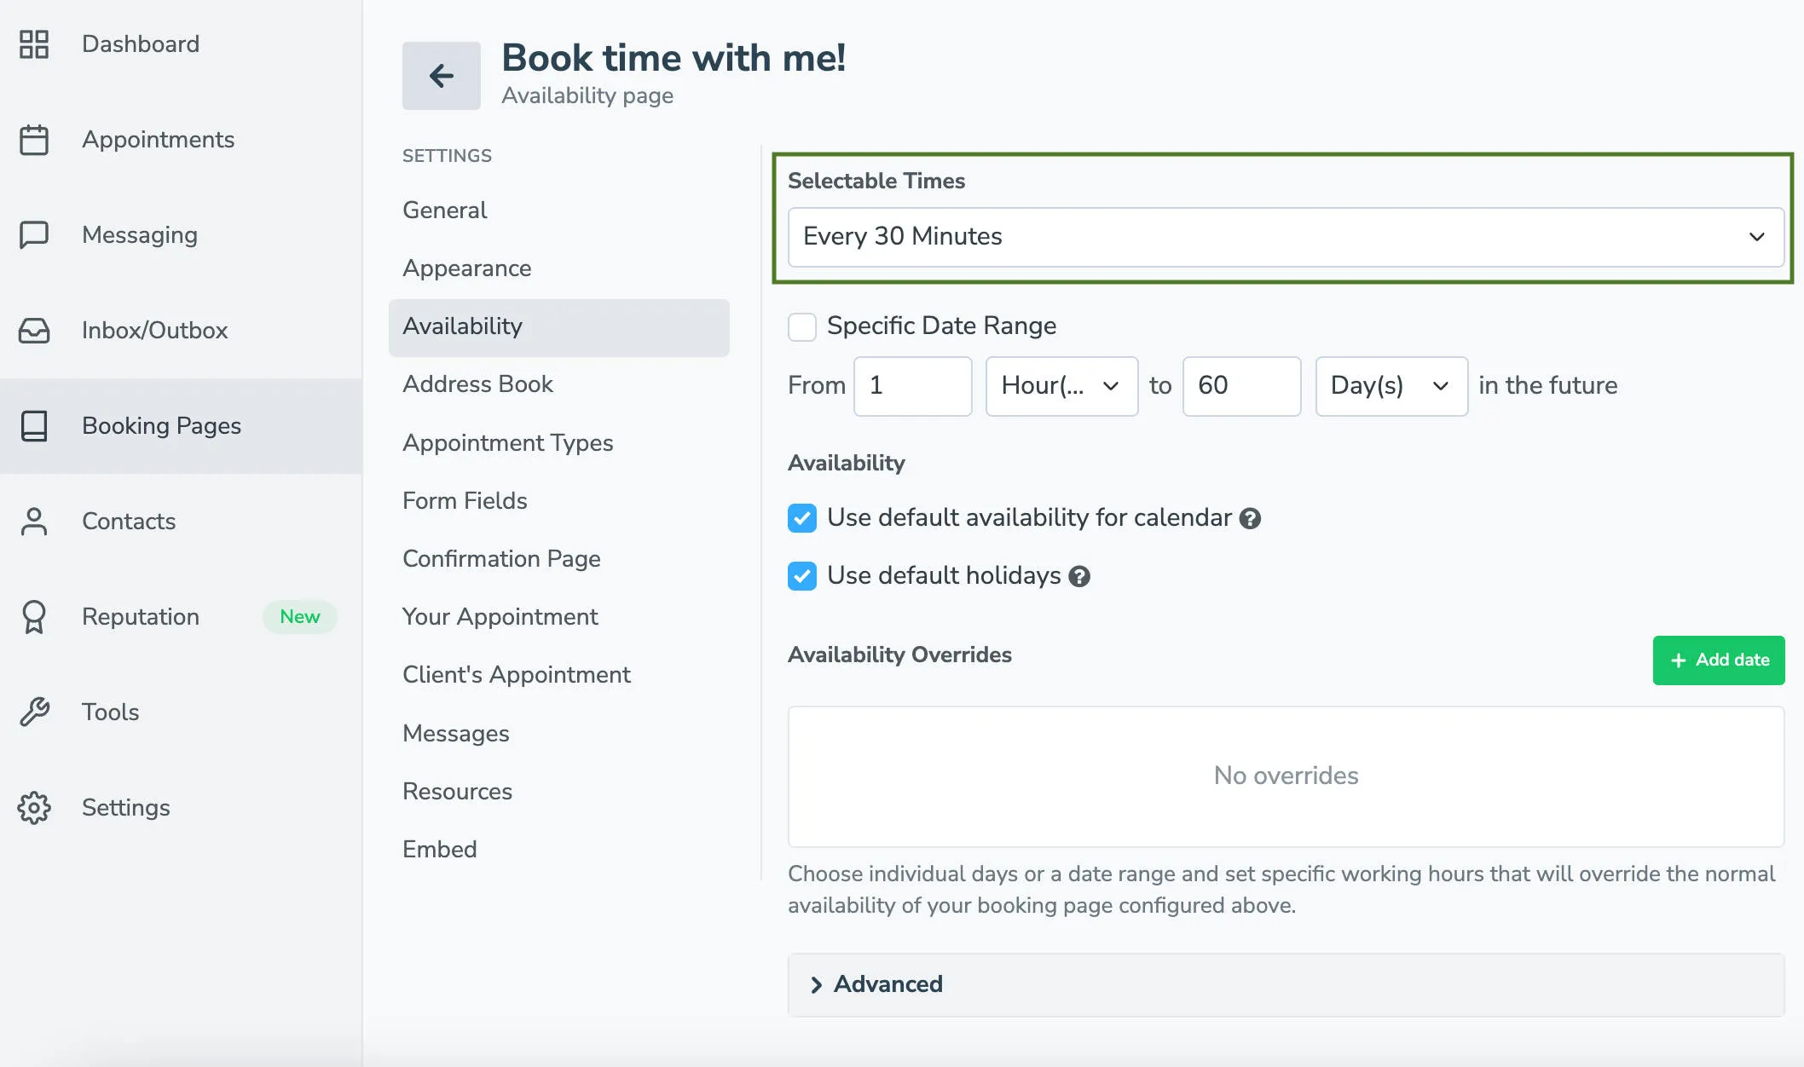Open the Selectable Times dropdown
This screenshot has height=1067, width=1804.
point(1286,237)
